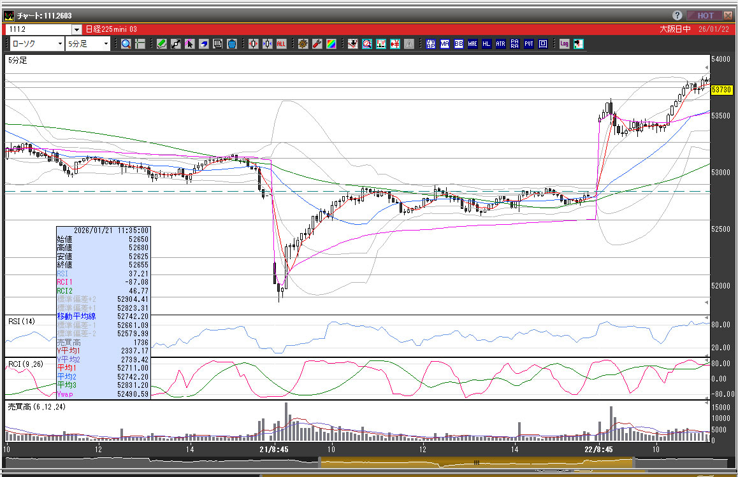Select the diagonal trend line tool
Screen dimensions: 738x477
click(x=176, y=44)
